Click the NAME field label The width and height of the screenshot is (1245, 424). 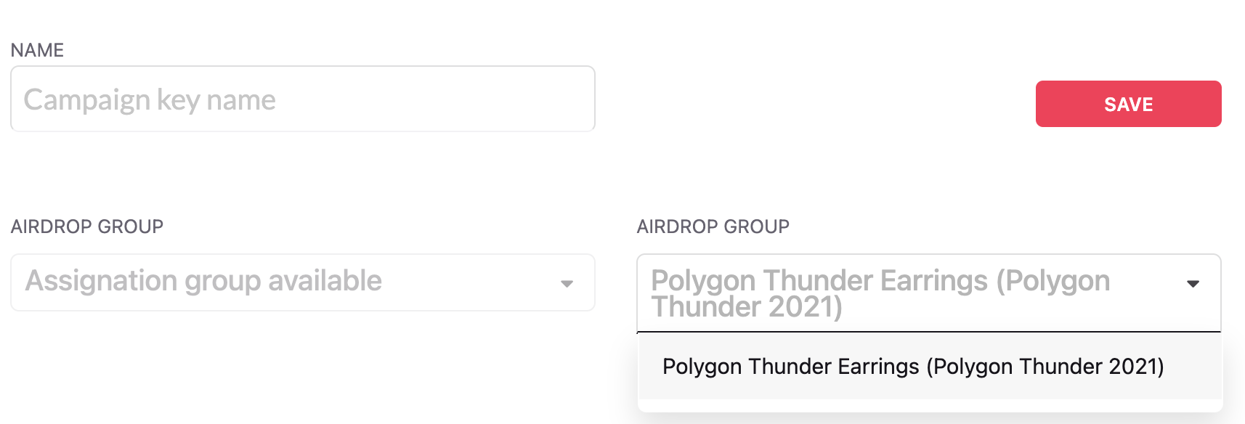pyautogui.click(x=37, y=50)
